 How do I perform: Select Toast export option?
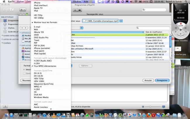[37, 40]
